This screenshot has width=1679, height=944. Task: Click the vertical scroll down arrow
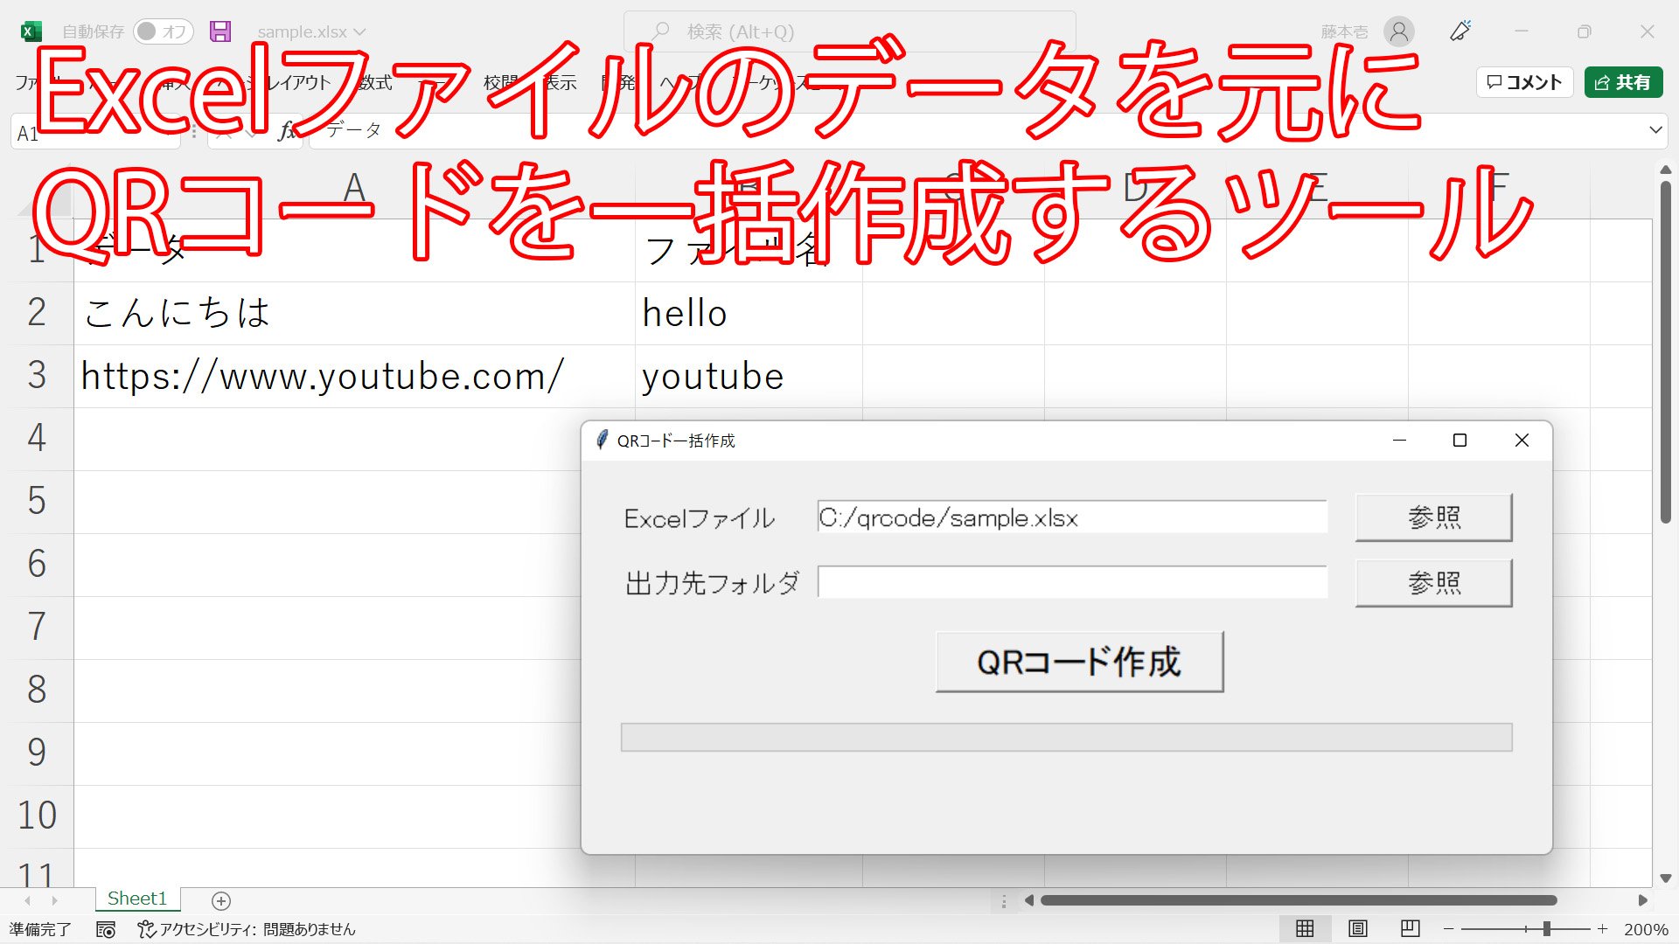(1666, 878)
